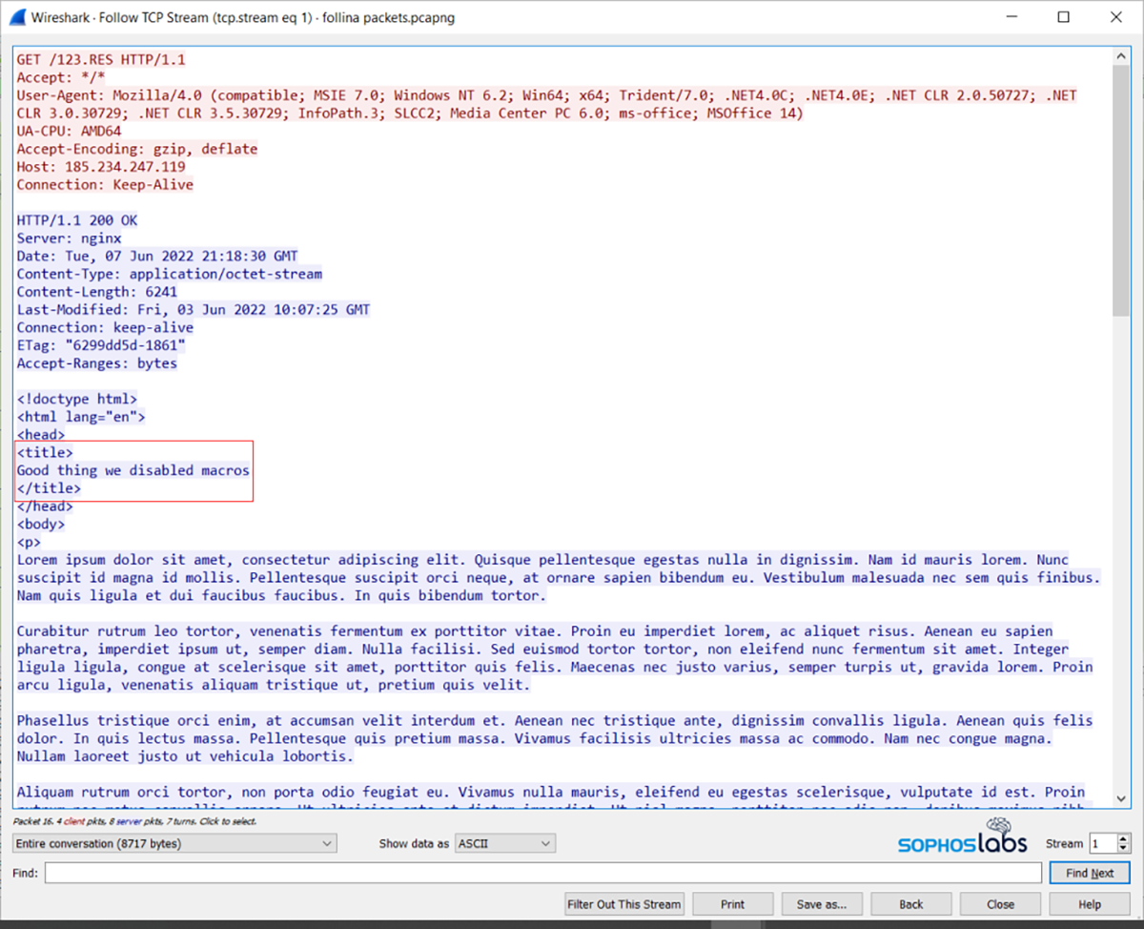Click the 'Curabitur rutrum leo tortor' paragraph start
The image size is (1144, 929).
(125, 631)
